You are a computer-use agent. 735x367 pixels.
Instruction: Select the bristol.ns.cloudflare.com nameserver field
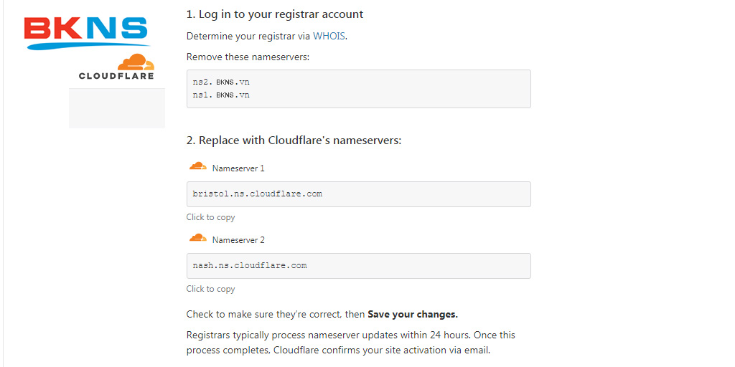coord(358,194)
